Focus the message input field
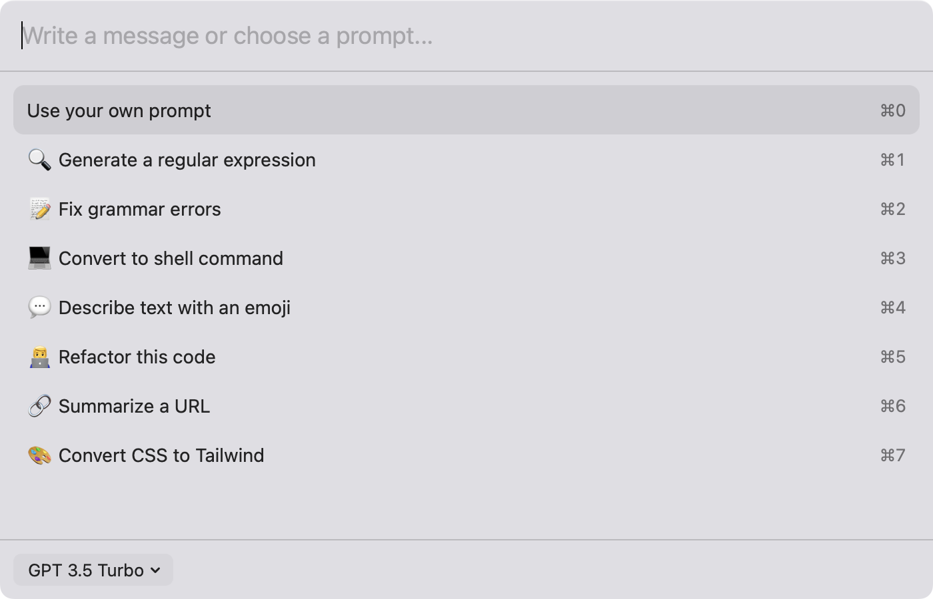The width and height of the screenshot is (933, 599). (467, 35)
